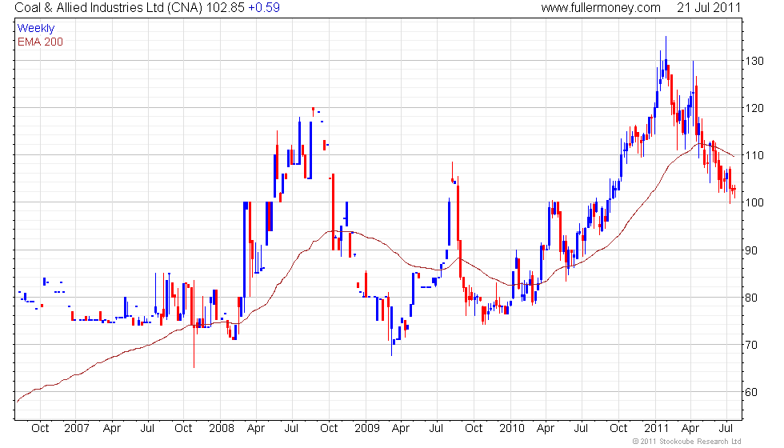Select the 'Weekly' interval label

[x=36, y=29]
